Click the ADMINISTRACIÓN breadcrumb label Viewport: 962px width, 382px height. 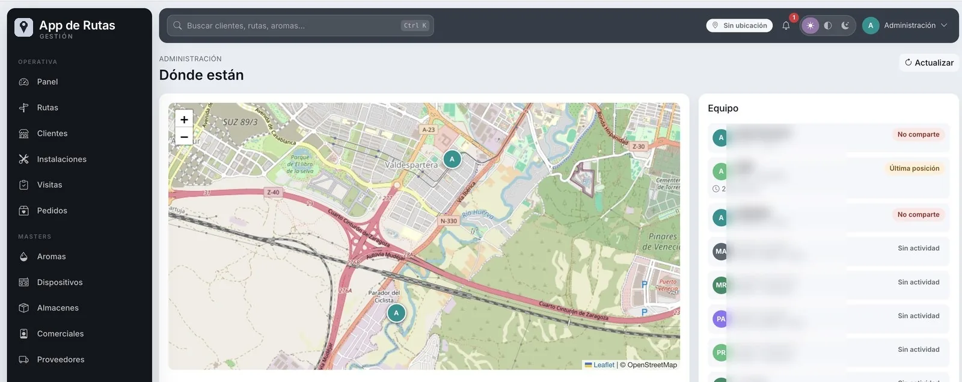190,59
